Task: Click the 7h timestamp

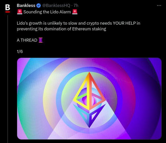Action: [x=76, y=5]
